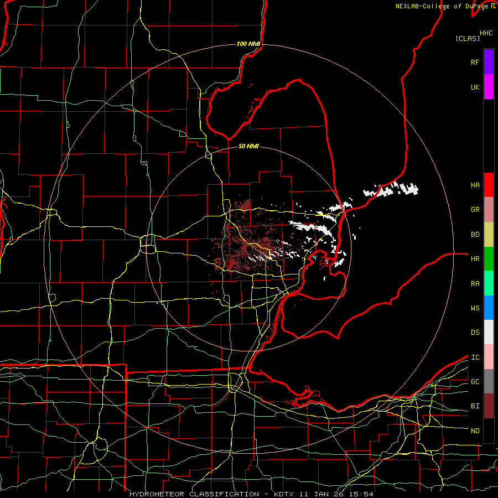Click the 'RF' legend label text

pos(475,62)
